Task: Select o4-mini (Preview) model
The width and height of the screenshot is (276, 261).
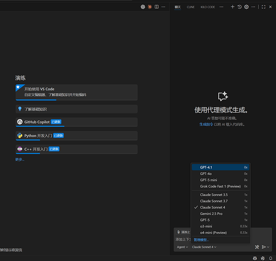Action: pos(221,233)
